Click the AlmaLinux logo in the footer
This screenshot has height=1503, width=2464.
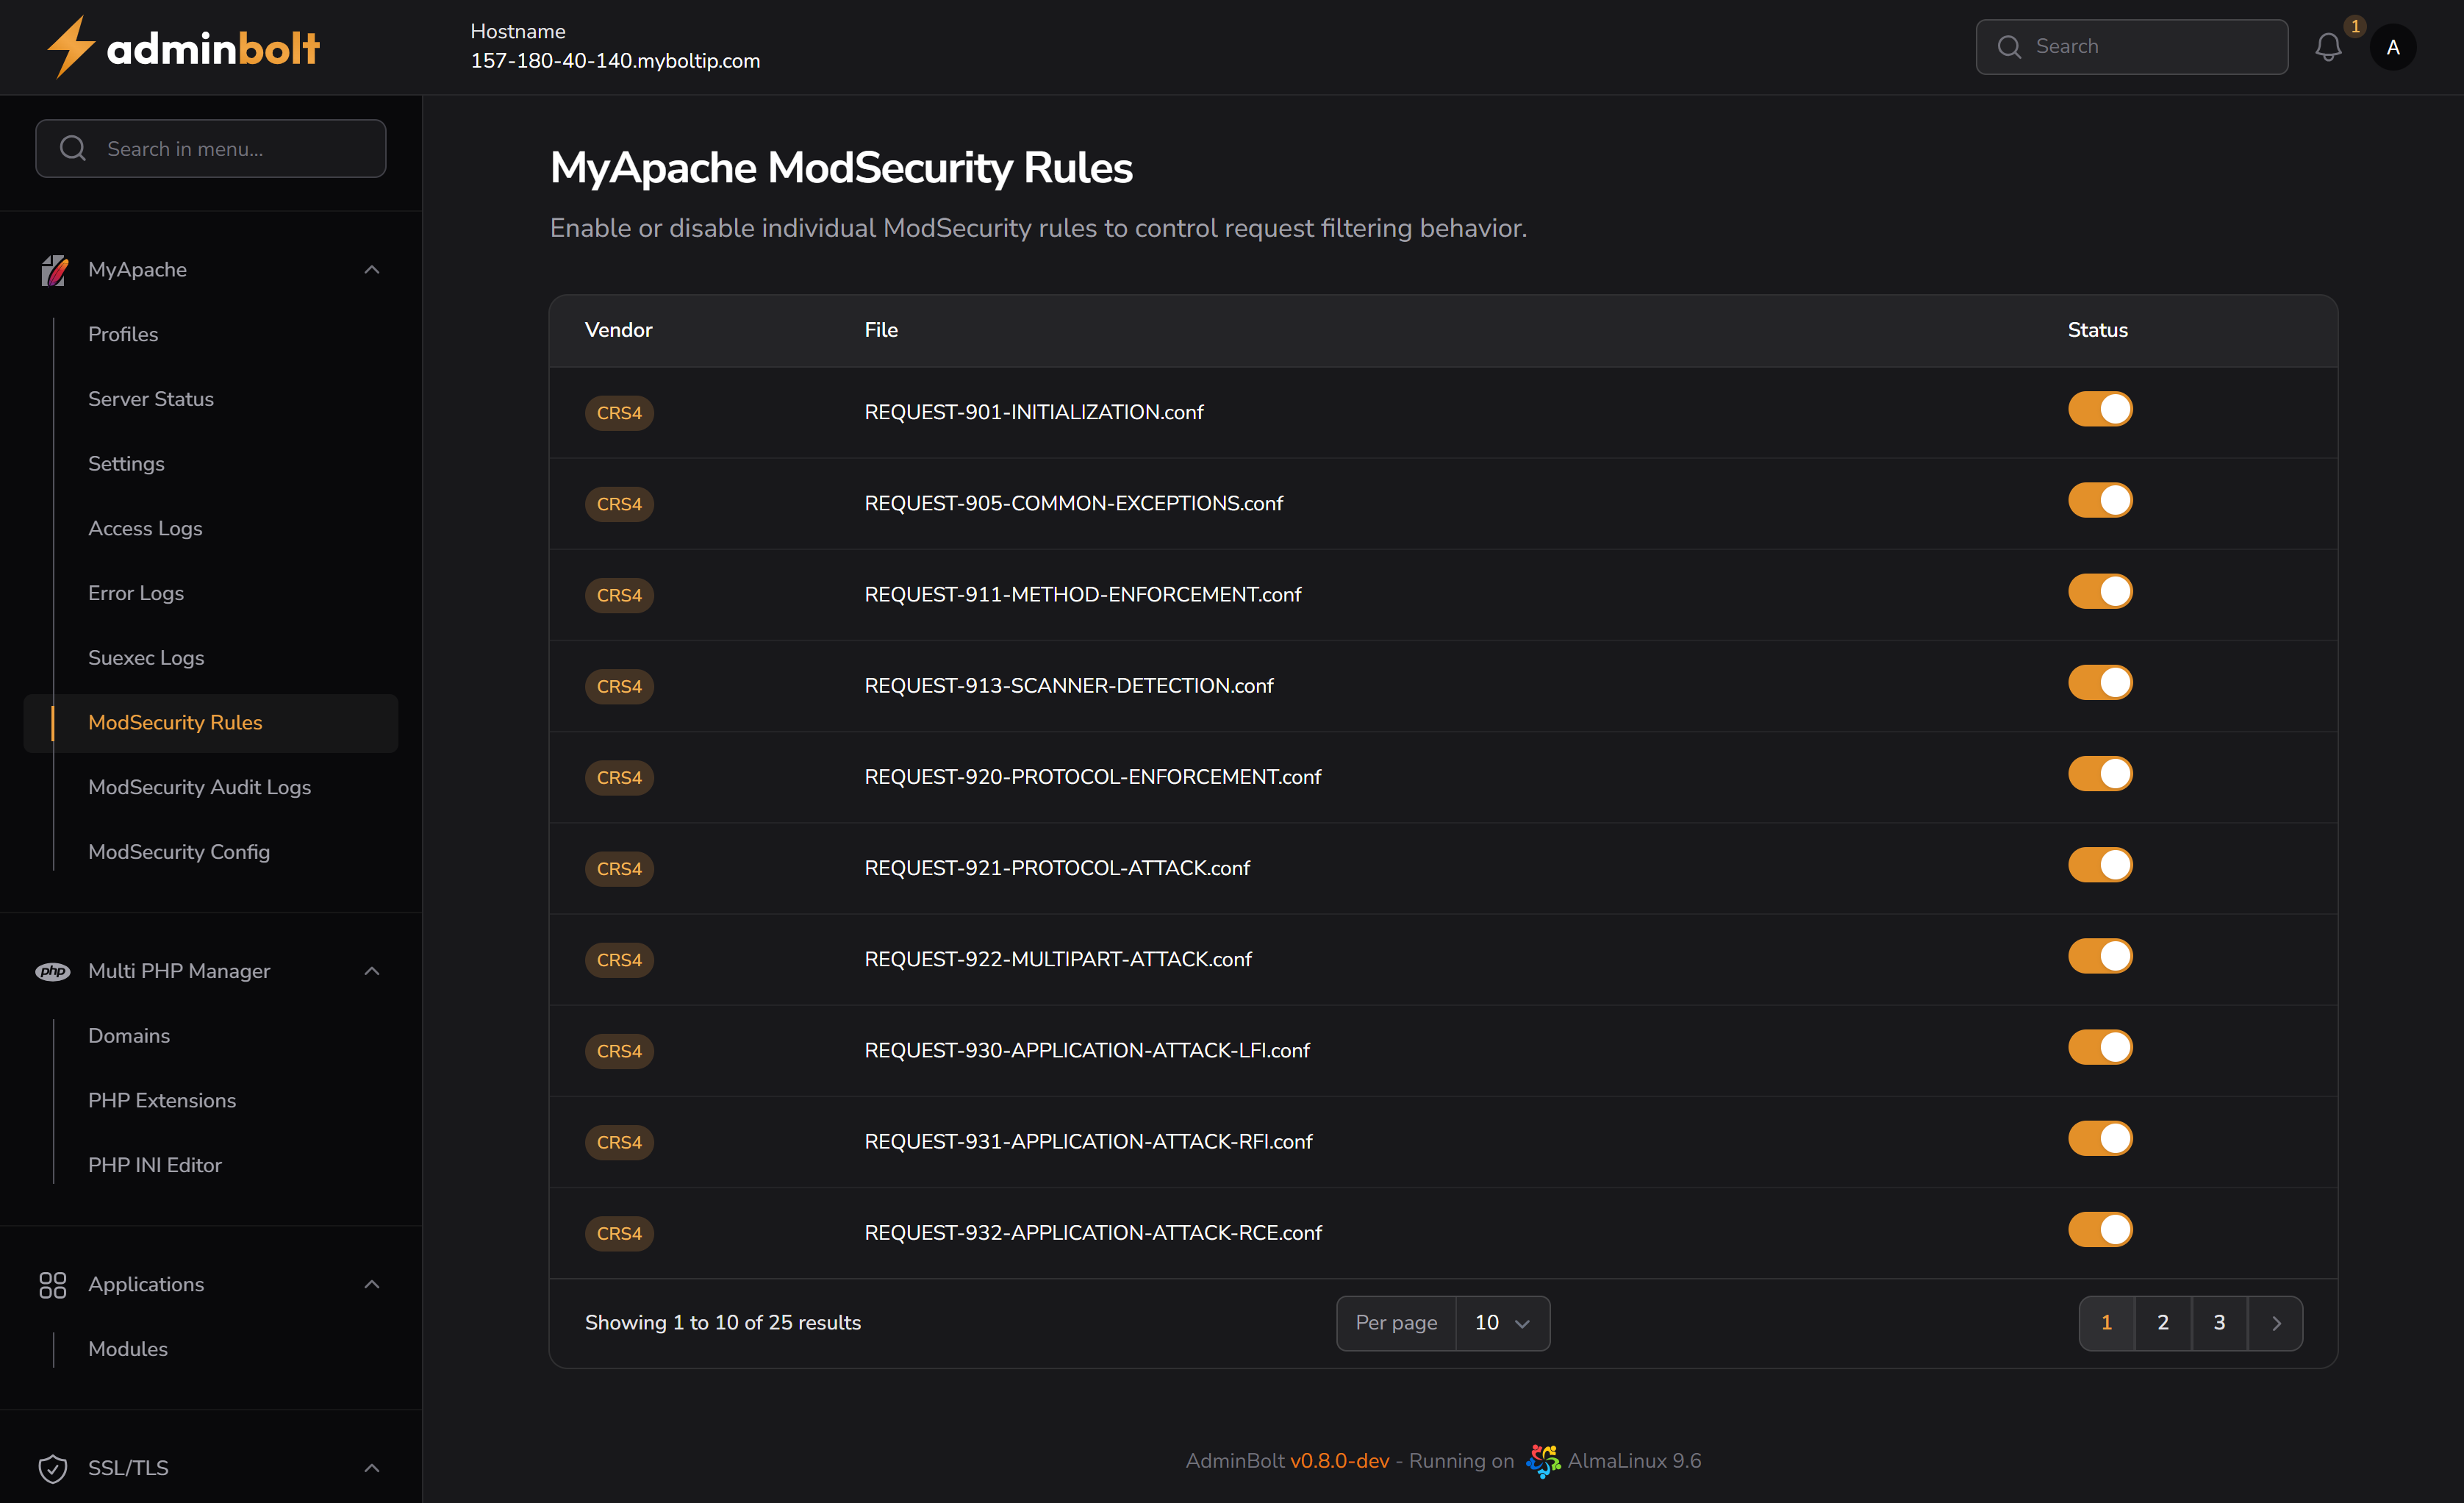pos(1542,1460)
